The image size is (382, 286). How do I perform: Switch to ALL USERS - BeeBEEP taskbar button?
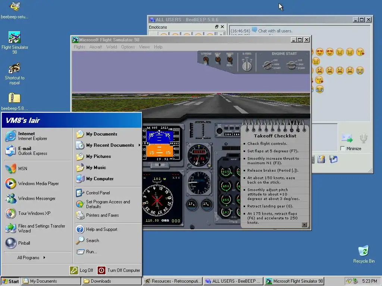pyautogui.click(x=234, y=281)
